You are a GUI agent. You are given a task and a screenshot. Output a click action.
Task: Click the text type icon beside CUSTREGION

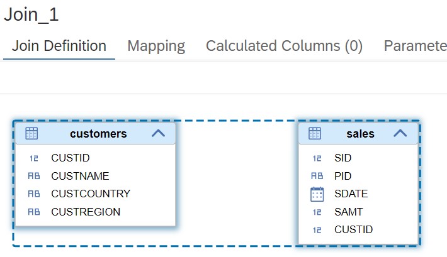click(x=34, y=212)
